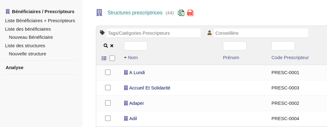Open the Conseillère selector
The height and width of the screenshot is (127, 327).
261,33
